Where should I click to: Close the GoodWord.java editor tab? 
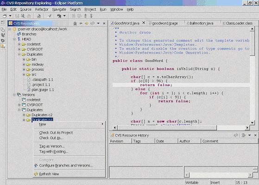tap(144, 23)
